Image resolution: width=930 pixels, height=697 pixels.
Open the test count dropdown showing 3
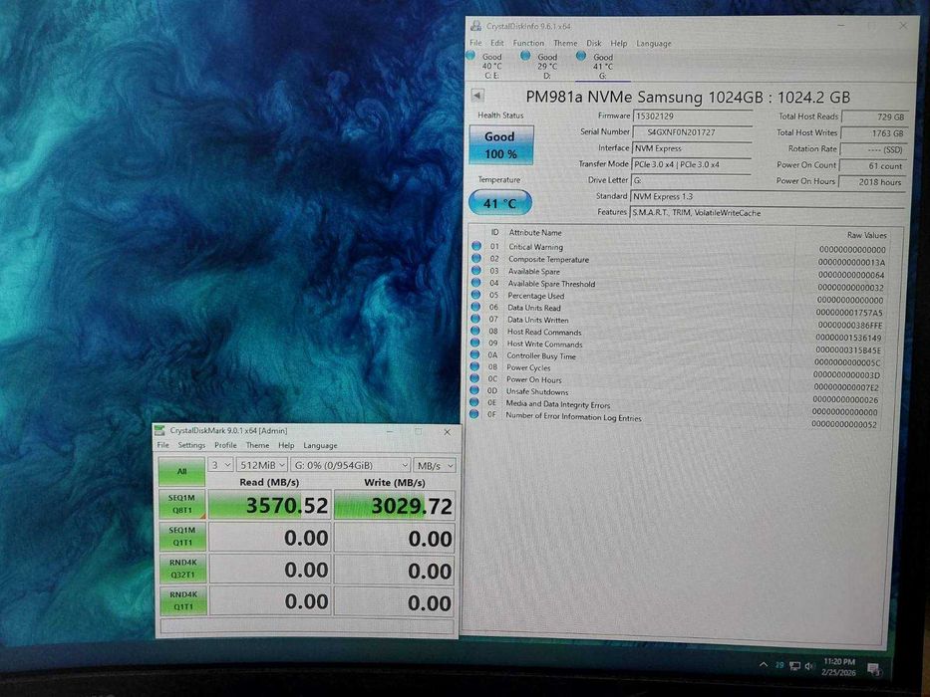click(x=220, y=465)
